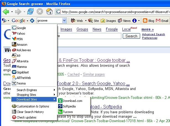Click the gray Forward arrow button
Image resolution: width=170 pixels, height=126 pixels.
(x=18, y=12)
